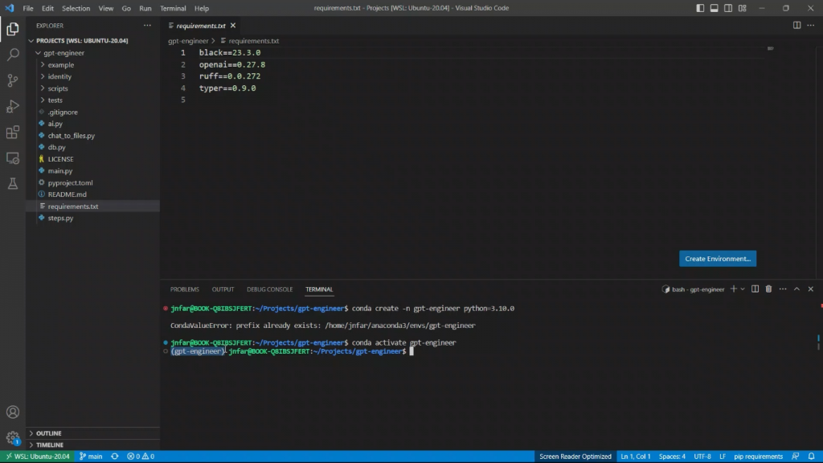
Task: Open the Remote Explorer icon
Action: point(13,158)
